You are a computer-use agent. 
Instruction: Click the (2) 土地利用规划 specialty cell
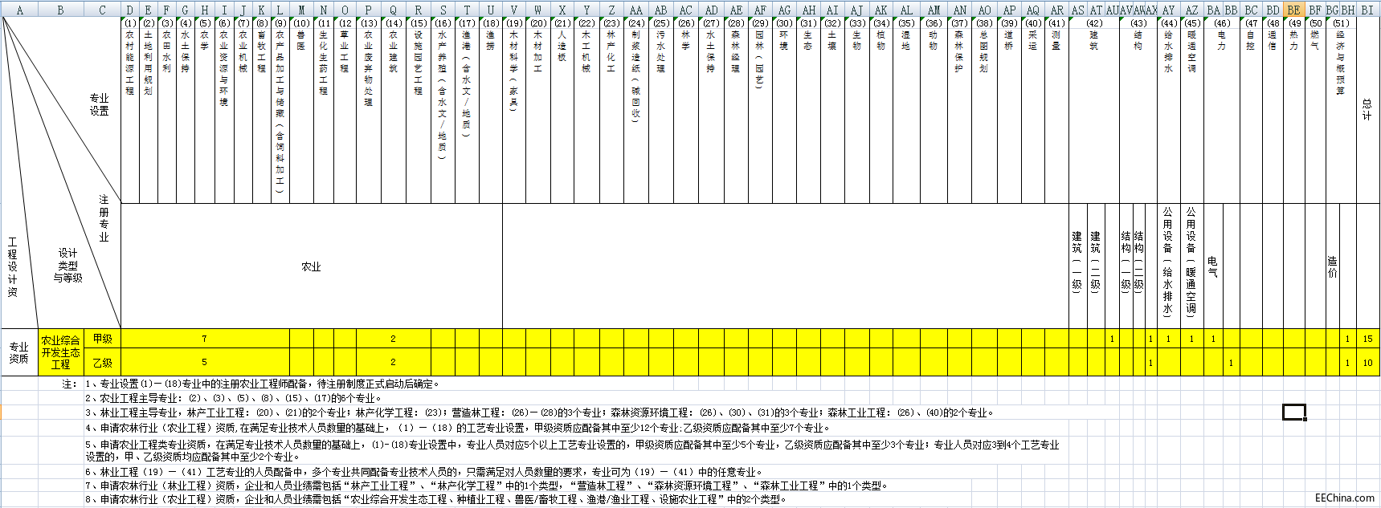149,110
